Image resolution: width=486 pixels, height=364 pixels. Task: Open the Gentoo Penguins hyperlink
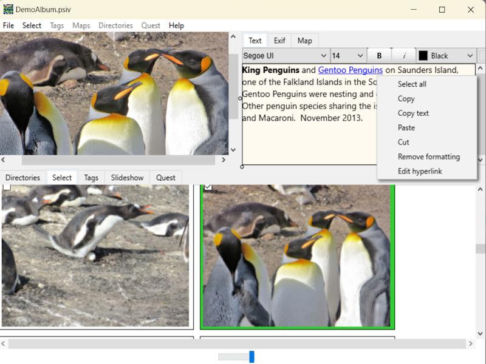(351, 70)
